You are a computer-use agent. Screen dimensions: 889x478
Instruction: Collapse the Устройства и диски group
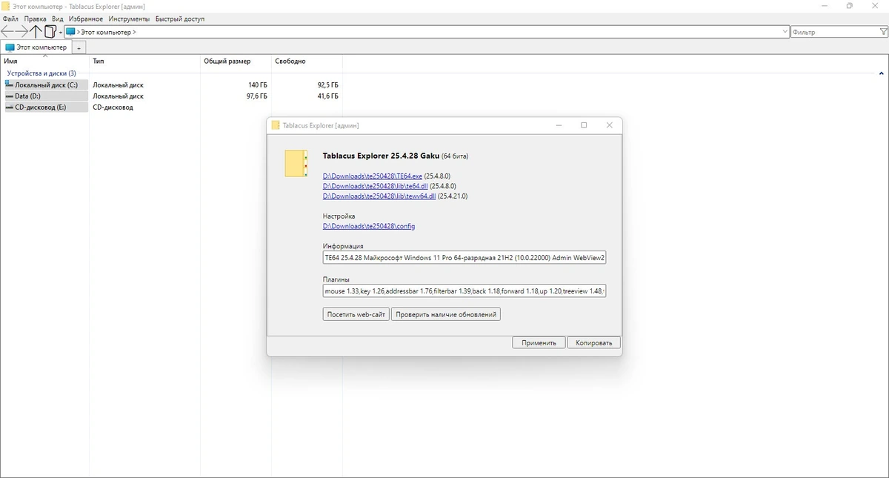pos(882,73)
